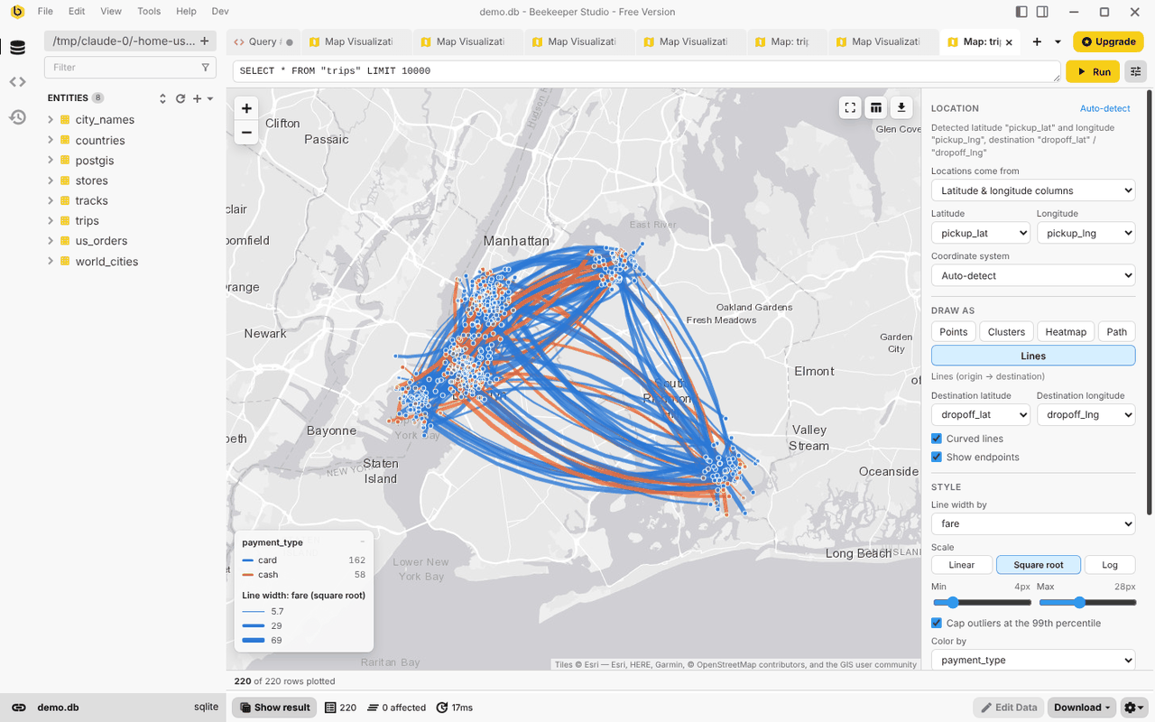This screenshot has width=1155, height=722.
Task: Open a new tab with plus icon
Action: (1037, 42)
